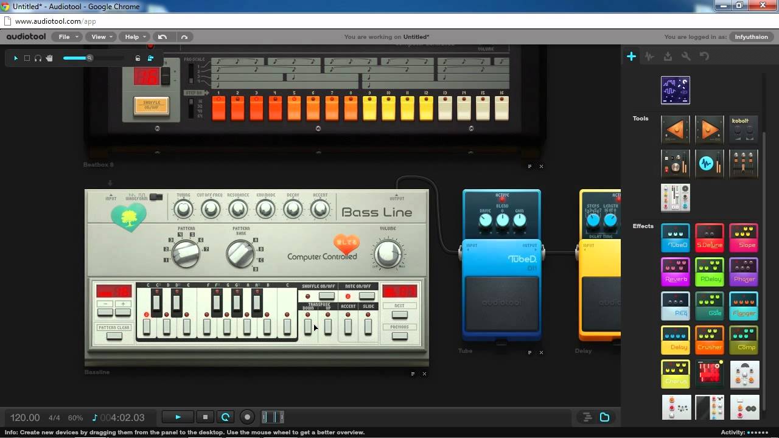Select the PEQ effect pedal
This screenshot has height=438, width=779.
click(676, 306)
